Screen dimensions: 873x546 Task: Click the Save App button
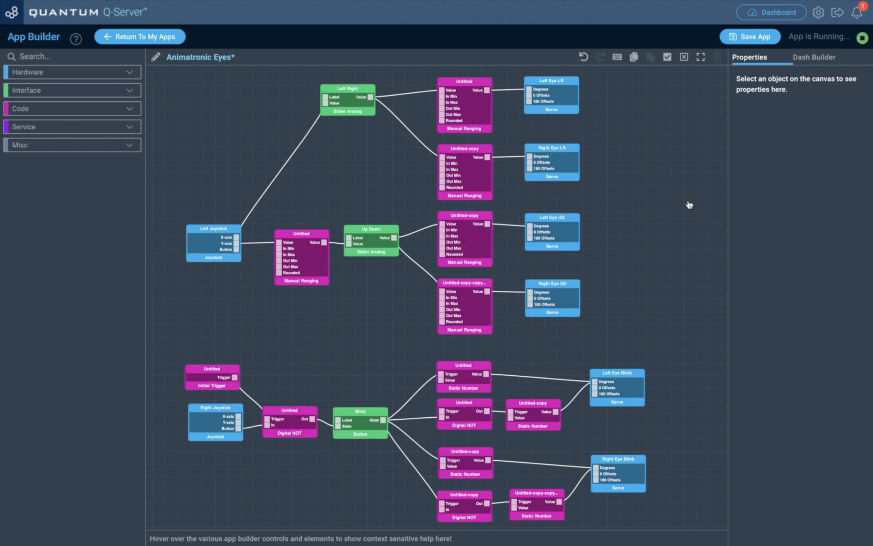click(750, 37)
